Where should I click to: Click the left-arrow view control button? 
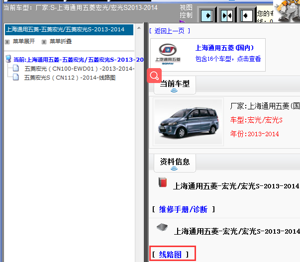point(246,15)
